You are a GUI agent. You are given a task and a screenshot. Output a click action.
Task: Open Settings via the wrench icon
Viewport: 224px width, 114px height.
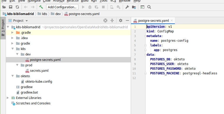(127, 7)
